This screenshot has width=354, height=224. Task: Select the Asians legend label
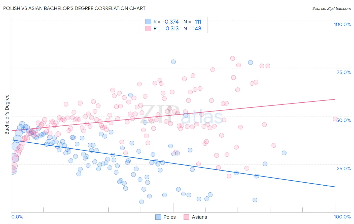pos(199,217)
